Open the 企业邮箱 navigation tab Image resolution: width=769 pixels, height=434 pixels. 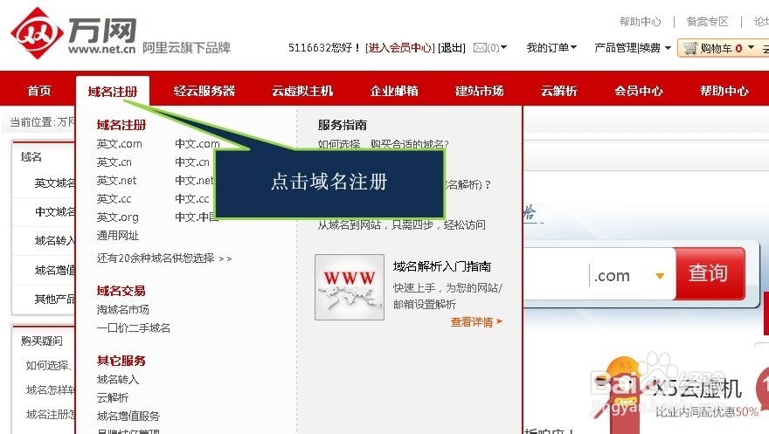point(394,91)
